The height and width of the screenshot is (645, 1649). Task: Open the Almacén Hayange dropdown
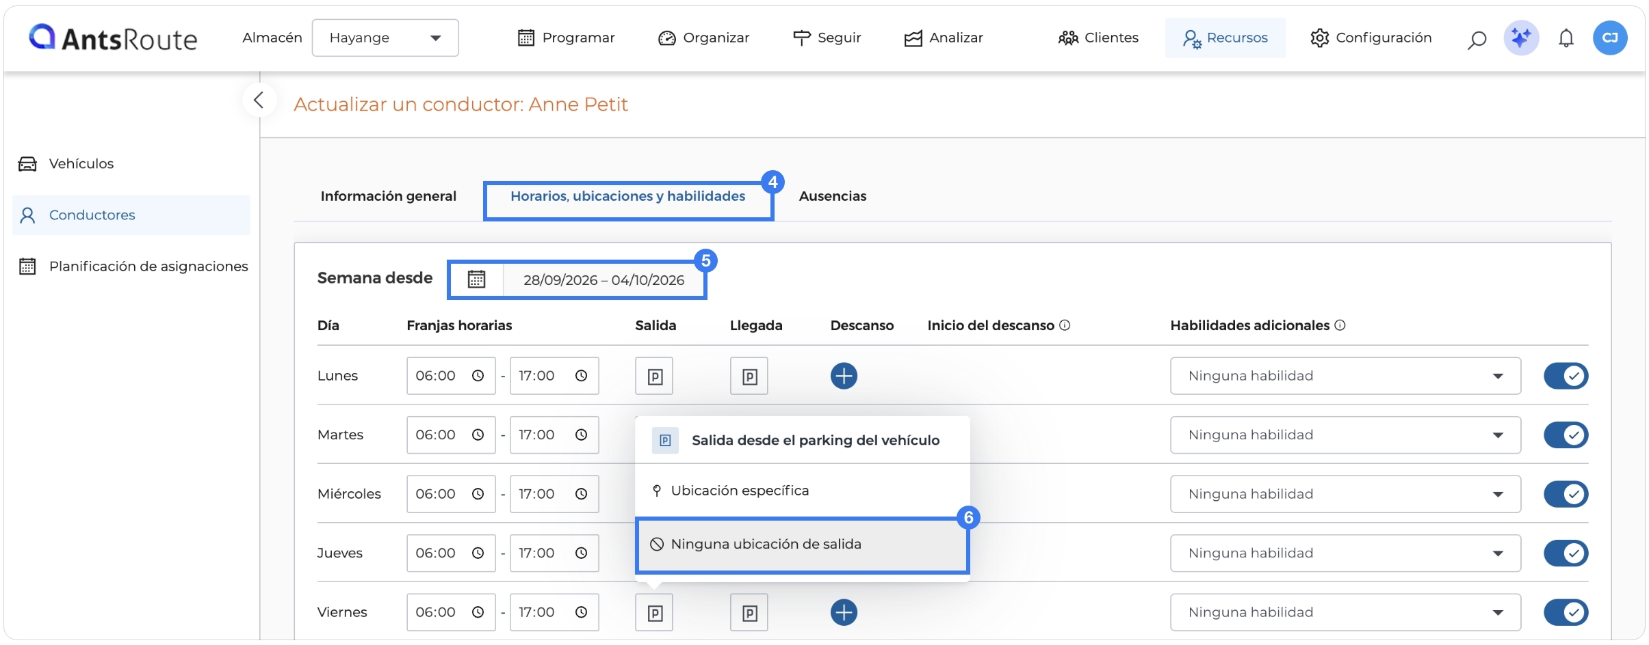point(385,38)
